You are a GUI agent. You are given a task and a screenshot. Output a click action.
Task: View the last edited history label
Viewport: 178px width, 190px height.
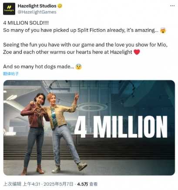(x=12, y=184)
